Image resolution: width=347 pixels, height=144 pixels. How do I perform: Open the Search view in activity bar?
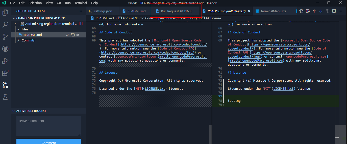[5, 25]
